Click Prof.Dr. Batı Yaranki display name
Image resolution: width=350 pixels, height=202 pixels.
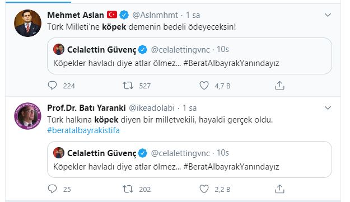coord(86,108)
